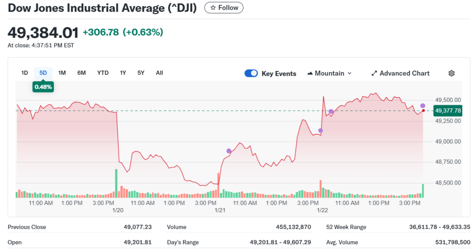
Task: Select the 1D time range tab
Action: click(24, 73)
